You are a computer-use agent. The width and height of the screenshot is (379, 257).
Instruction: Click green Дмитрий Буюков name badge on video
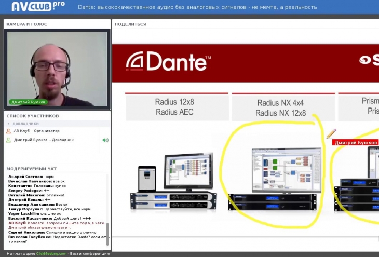pyautogui.click(x=28, y=102)
